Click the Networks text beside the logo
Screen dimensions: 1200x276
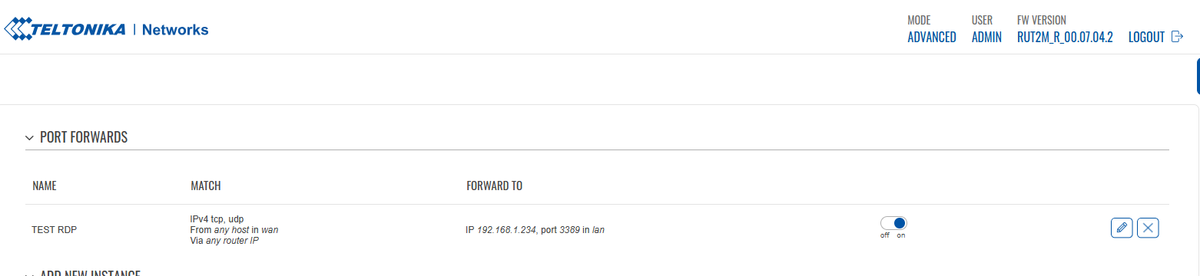tap(175, 30)
